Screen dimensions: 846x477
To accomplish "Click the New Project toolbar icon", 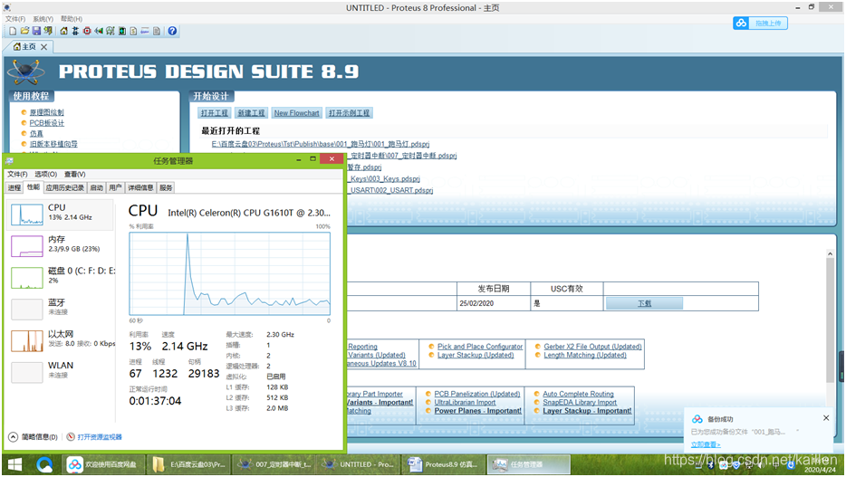I will [13, 31].
